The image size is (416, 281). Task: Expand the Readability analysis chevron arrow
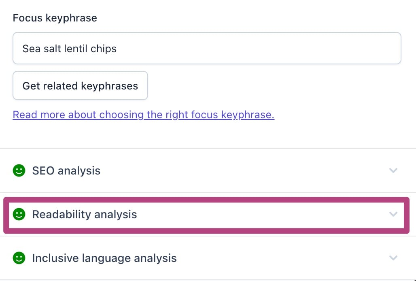(393, 214)
